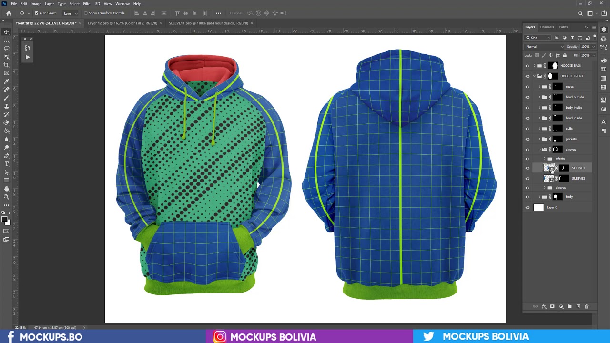Select the Crop tool
The height and width of the screenshot is (343, 610).
click(x=6, y=65)
